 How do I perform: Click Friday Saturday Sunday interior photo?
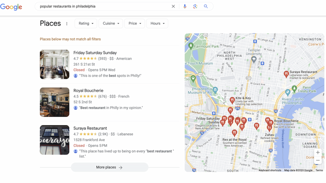tap(54, 65)
